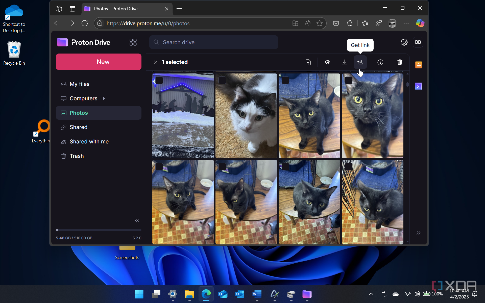The height and width of the screenshot is (303, 485).
Task: Click the New button
Action: tap(99, 62)
